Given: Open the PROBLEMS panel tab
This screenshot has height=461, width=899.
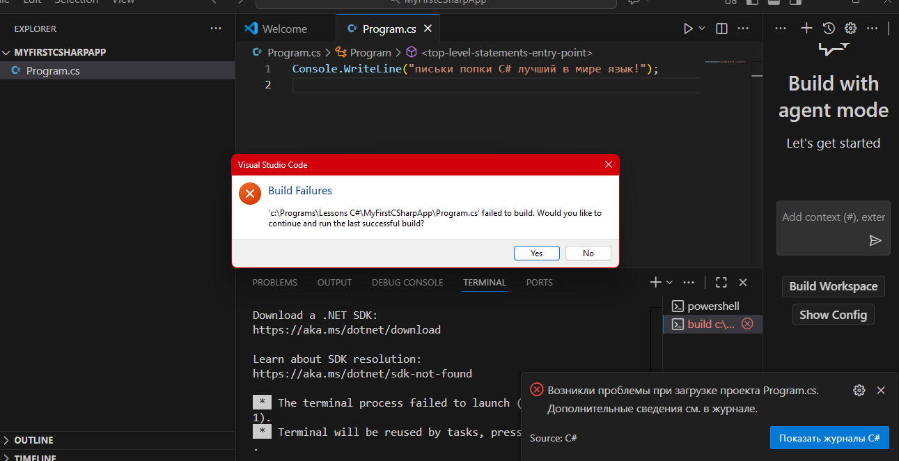Looking at the screenshot, I should (274, 282).
